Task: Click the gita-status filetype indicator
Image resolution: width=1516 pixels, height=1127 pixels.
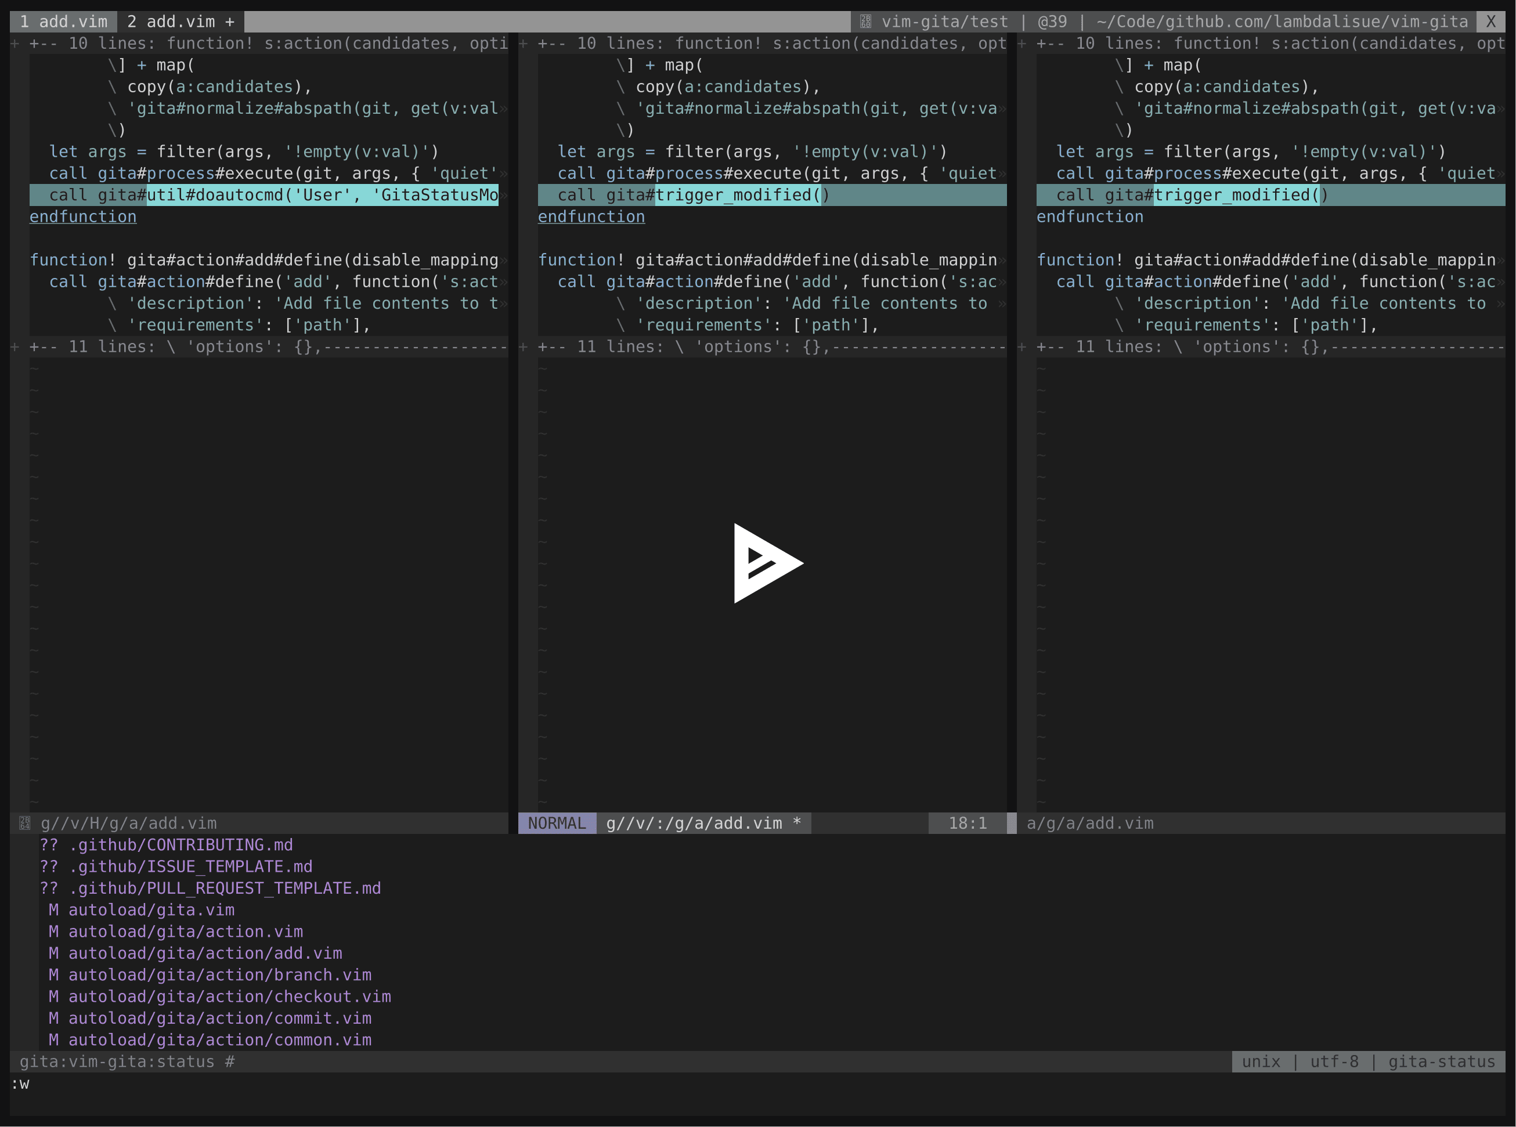Action: pos(1442,1062)
